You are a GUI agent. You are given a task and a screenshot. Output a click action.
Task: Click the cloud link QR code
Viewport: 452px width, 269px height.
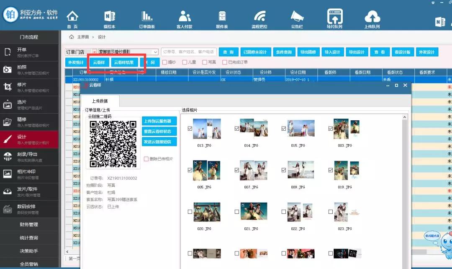tap(113, 144)
